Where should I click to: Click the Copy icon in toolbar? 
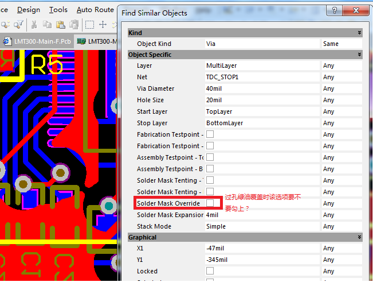click(47, 25)
